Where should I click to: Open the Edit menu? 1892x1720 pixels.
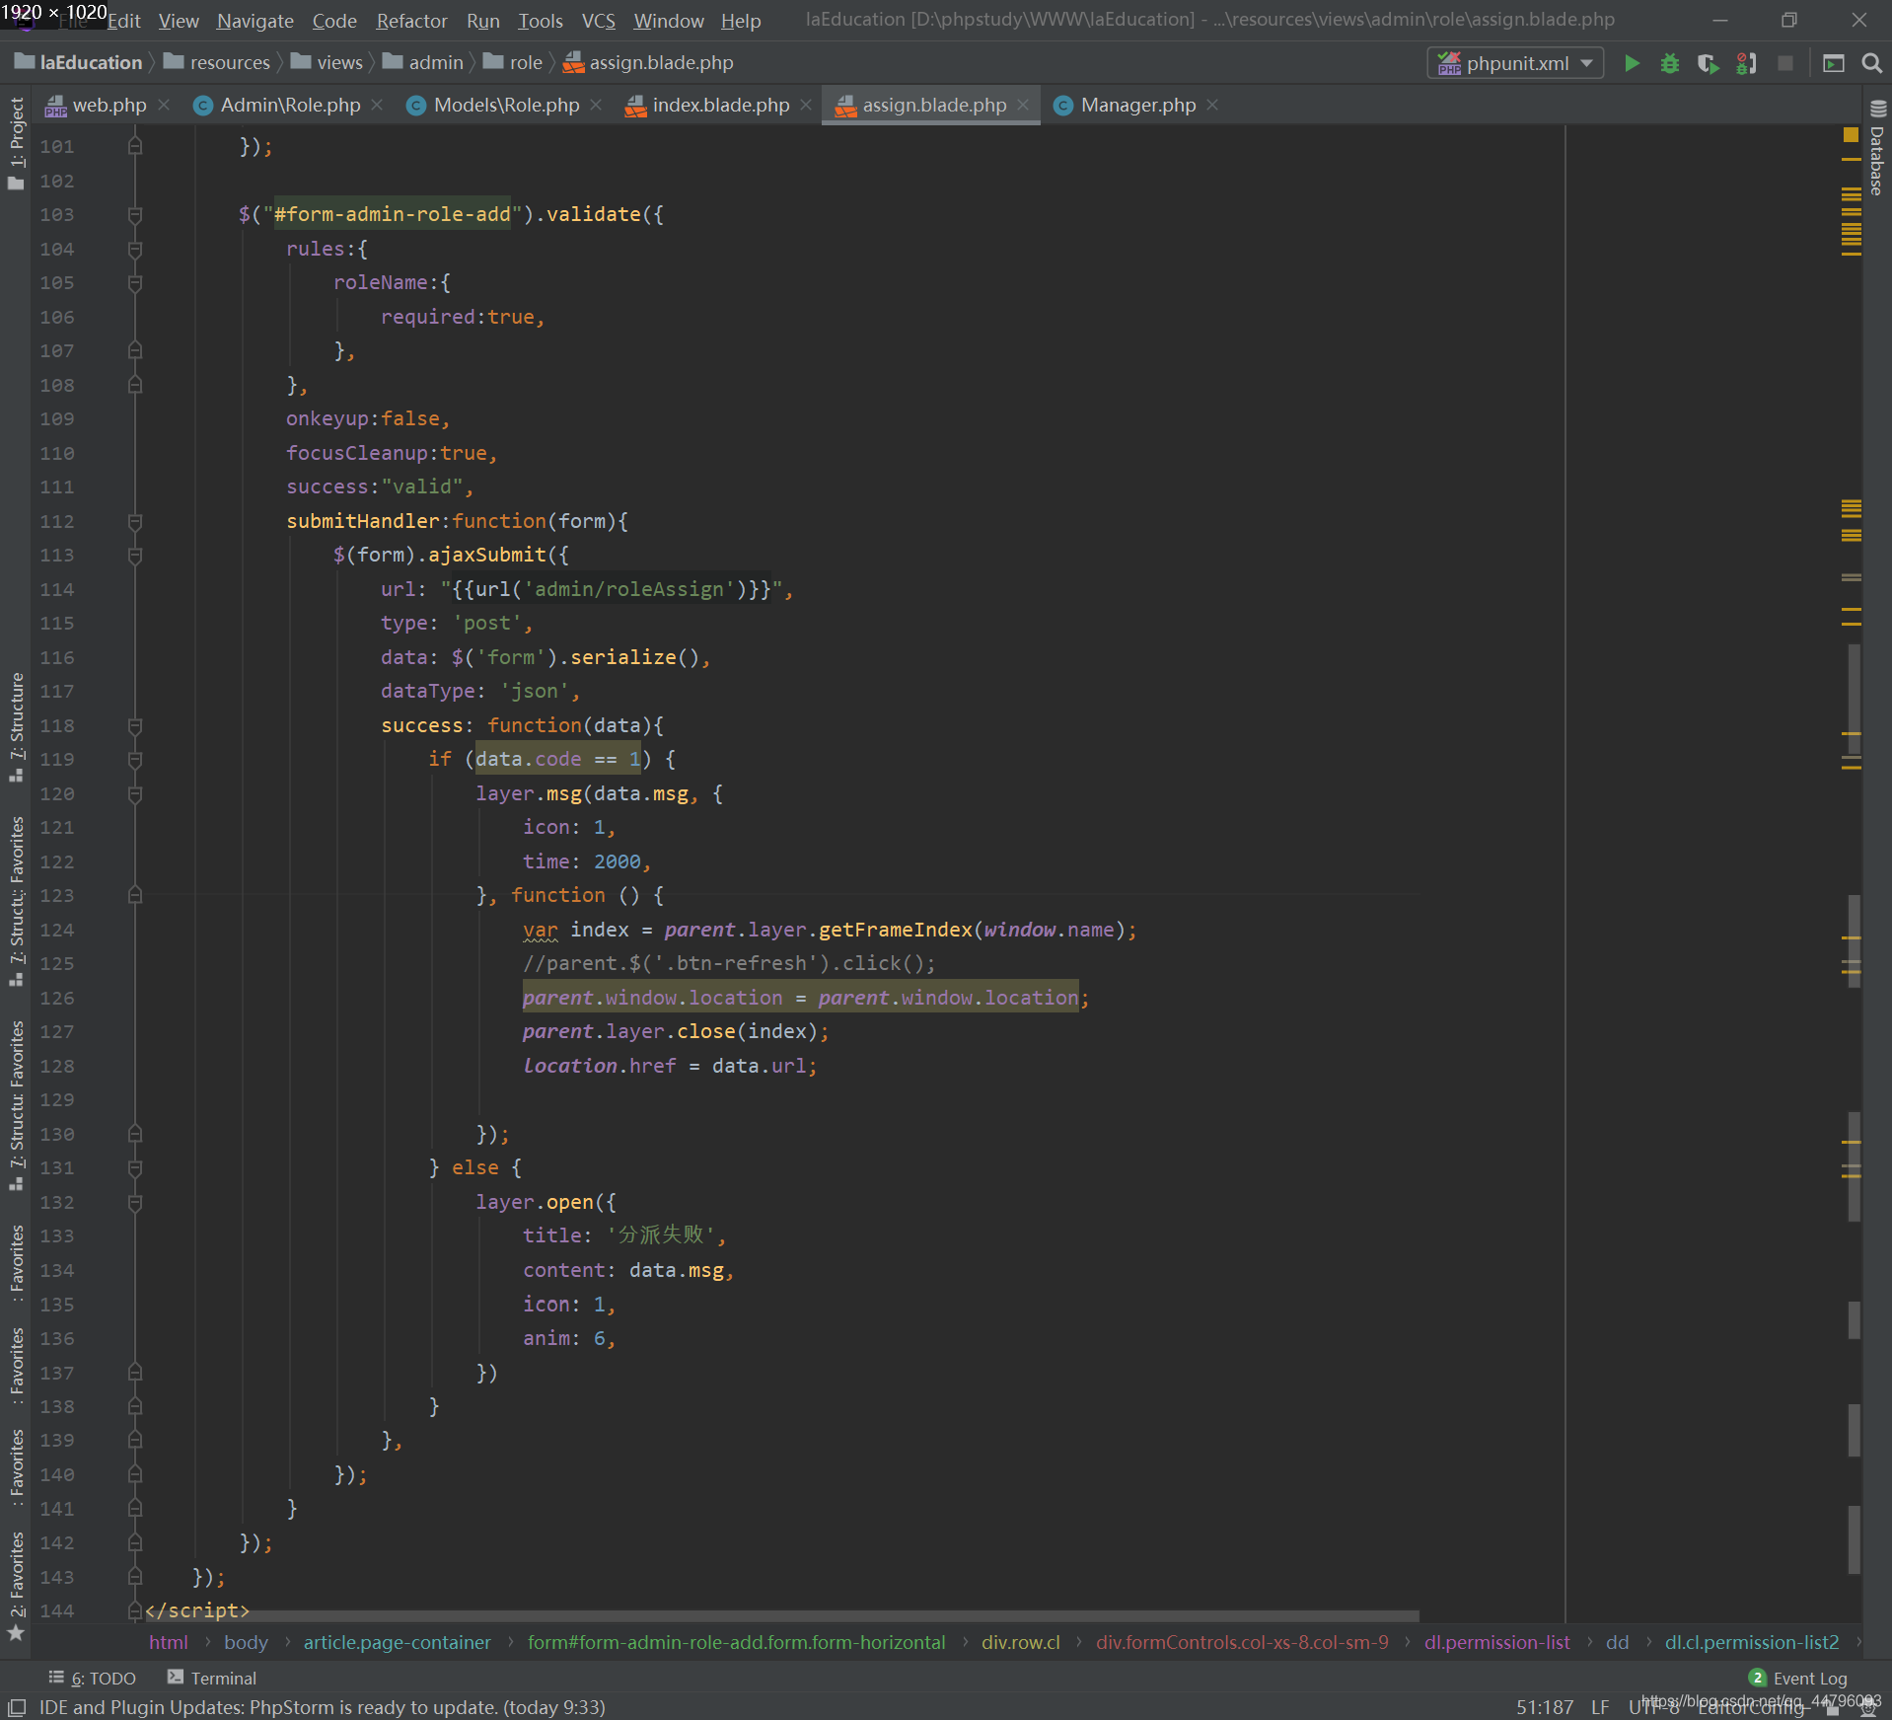tap(123, 21)
